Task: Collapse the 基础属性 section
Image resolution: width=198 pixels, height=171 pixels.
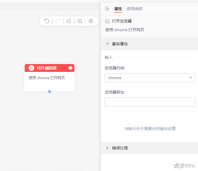Action: click(149, 44)
